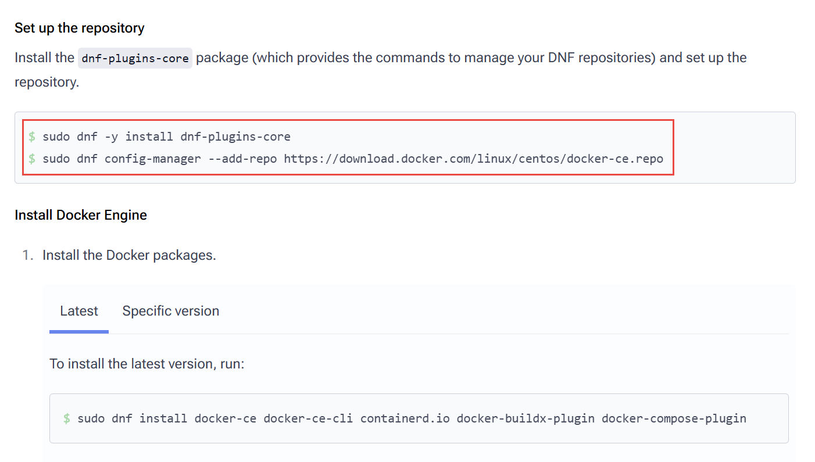This screenshot has width=815, height=462.
Task: Click docker-compose-plugin in the install command
Action: click(674, 418)
